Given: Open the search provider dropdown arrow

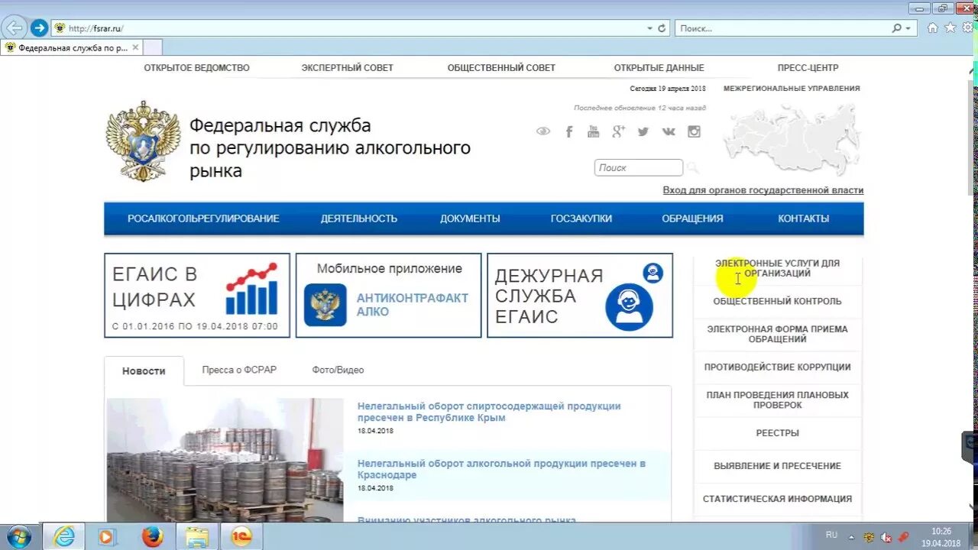Looking at the screenshot, I should (908, 28).
